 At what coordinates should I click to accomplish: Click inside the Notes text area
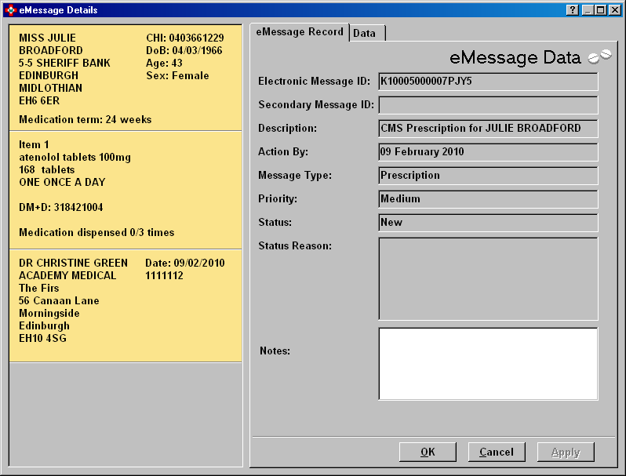coord(488,363)
